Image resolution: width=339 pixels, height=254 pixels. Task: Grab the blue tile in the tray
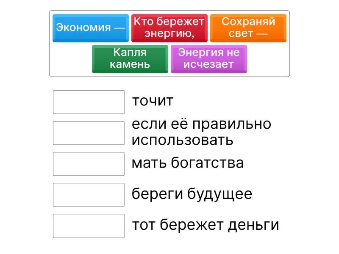click(x=90, y=28)
